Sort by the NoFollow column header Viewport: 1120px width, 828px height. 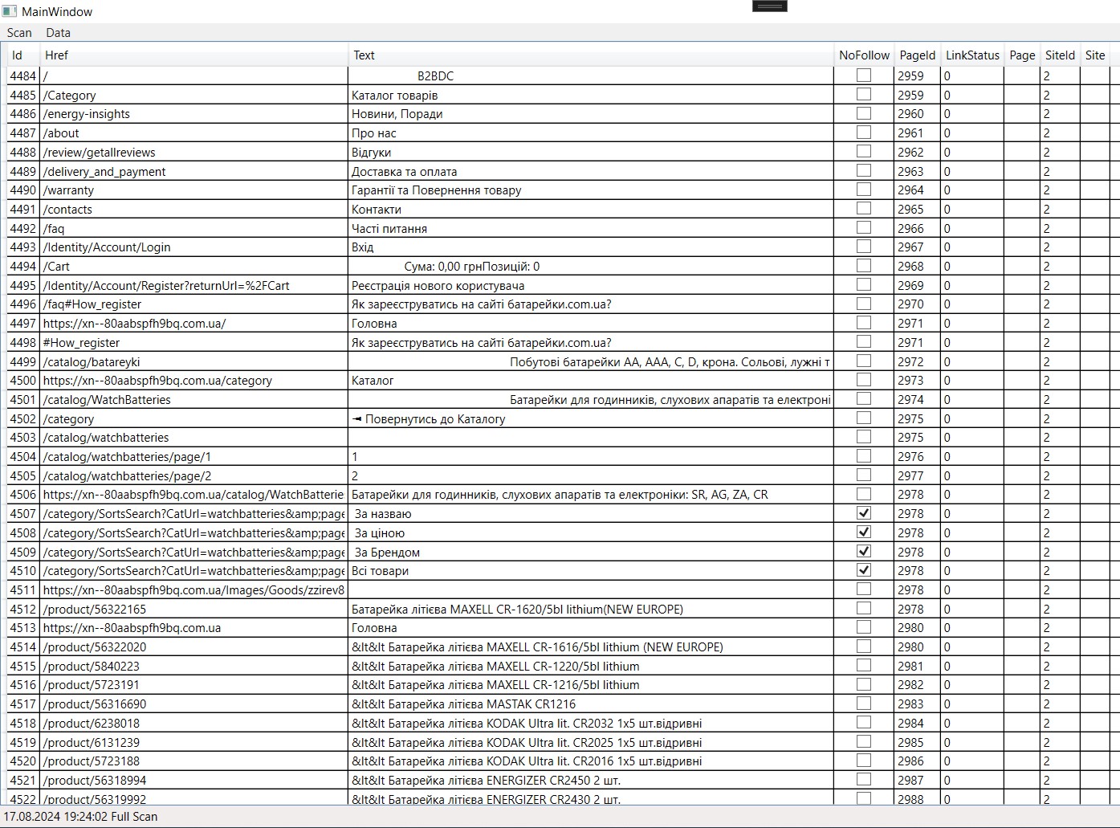point(864,55)
